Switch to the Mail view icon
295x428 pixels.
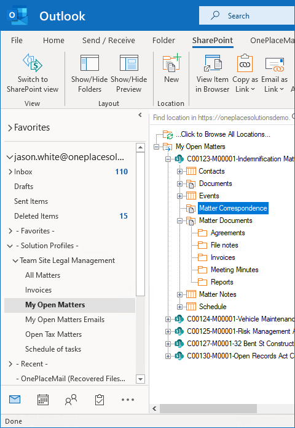pyautogui.click(x=15, y=400)
